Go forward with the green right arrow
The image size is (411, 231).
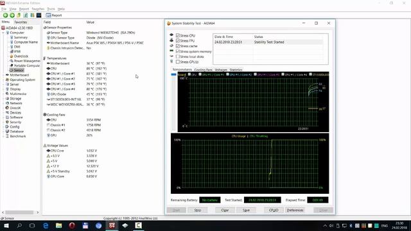click(12, 15)
